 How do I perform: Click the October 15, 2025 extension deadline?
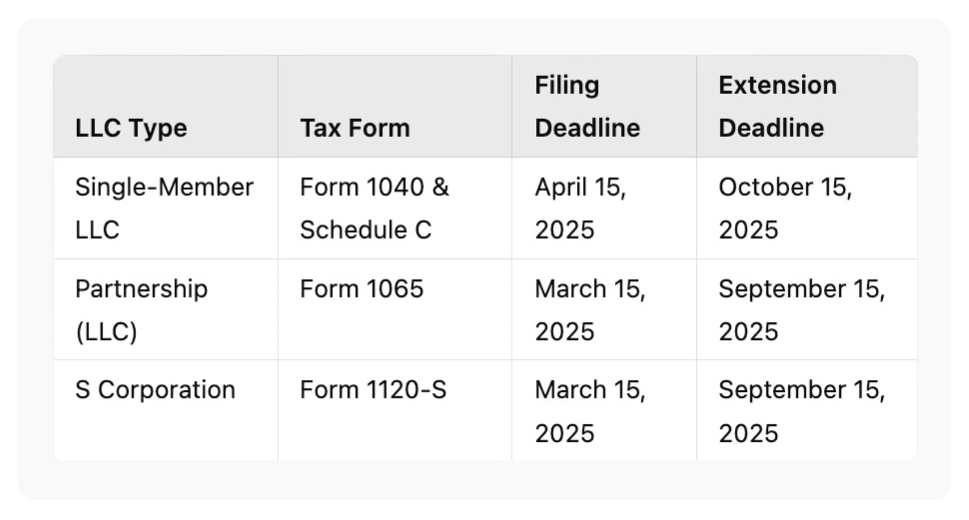click(785, 208)
